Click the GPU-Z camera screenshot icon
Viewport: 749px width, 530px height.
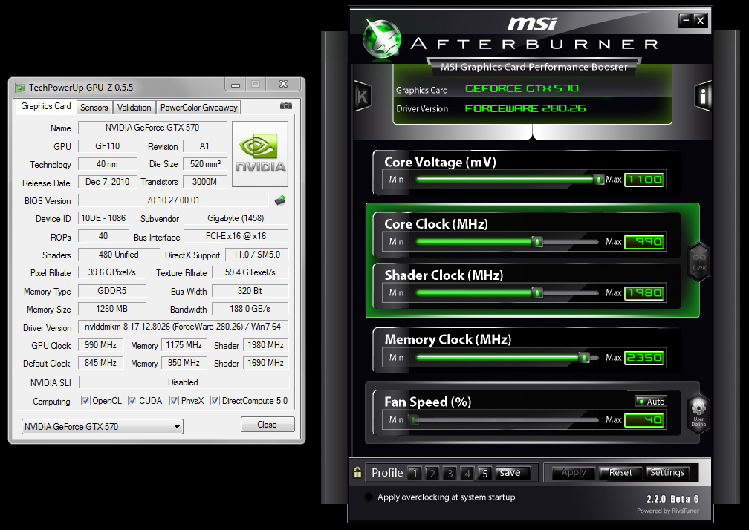(x=285, y=106)
